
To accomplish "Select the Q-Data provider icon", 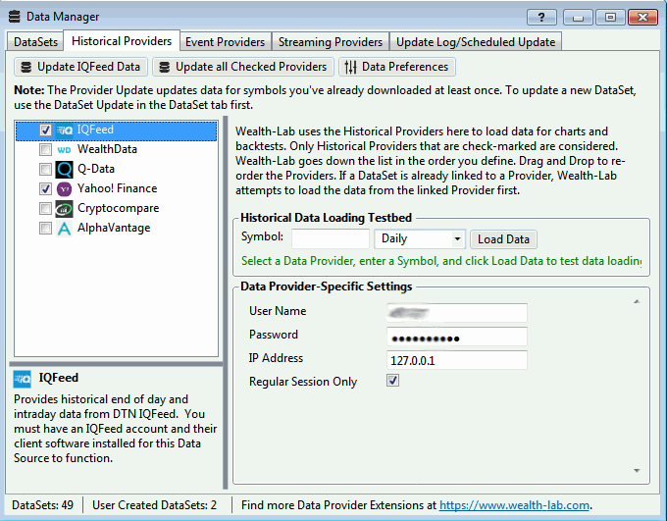I will [x=65, y=169].
